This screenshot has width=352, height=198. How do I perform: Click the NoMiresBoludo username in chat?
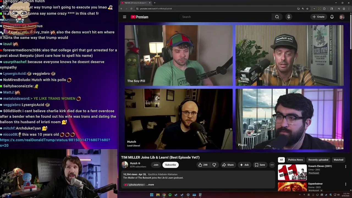(x=17, y=80)
